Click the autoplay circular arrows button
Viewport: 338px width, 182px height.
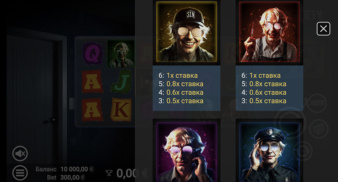click(303, 151)
